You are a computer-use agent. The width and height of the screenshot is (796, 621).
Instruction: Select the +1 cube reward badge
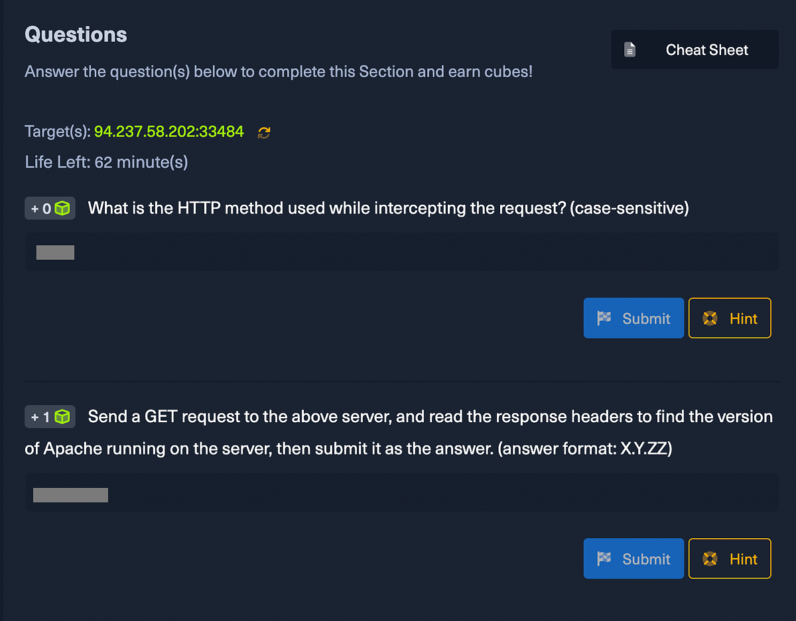click(x=50, y=416)
